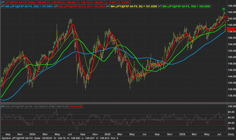This screenshot has height=140, width=236.
Task: Click the Δ: -0.941 change value
Action: [111, 2]
